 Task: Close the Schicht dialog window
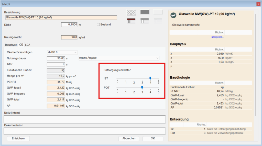258,4
